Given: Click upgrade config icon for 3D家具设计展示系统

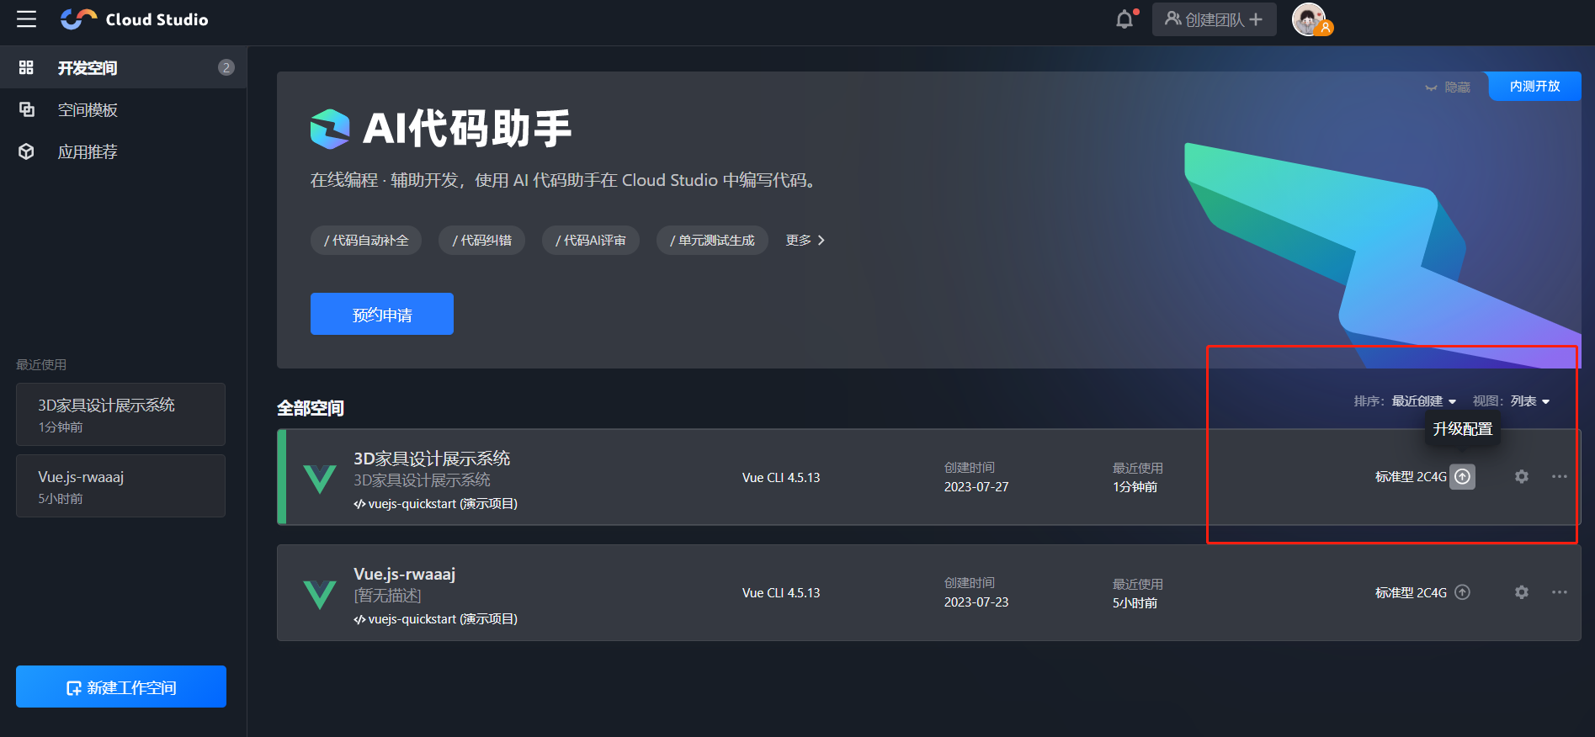Looking at the screenshot, I should click(x=1463, y=477).
